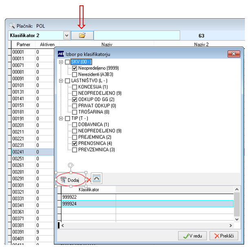The width and height of the screenshot is (249, 247).
Task: Collapse the TIP tree group
Action: pos(61,118)
